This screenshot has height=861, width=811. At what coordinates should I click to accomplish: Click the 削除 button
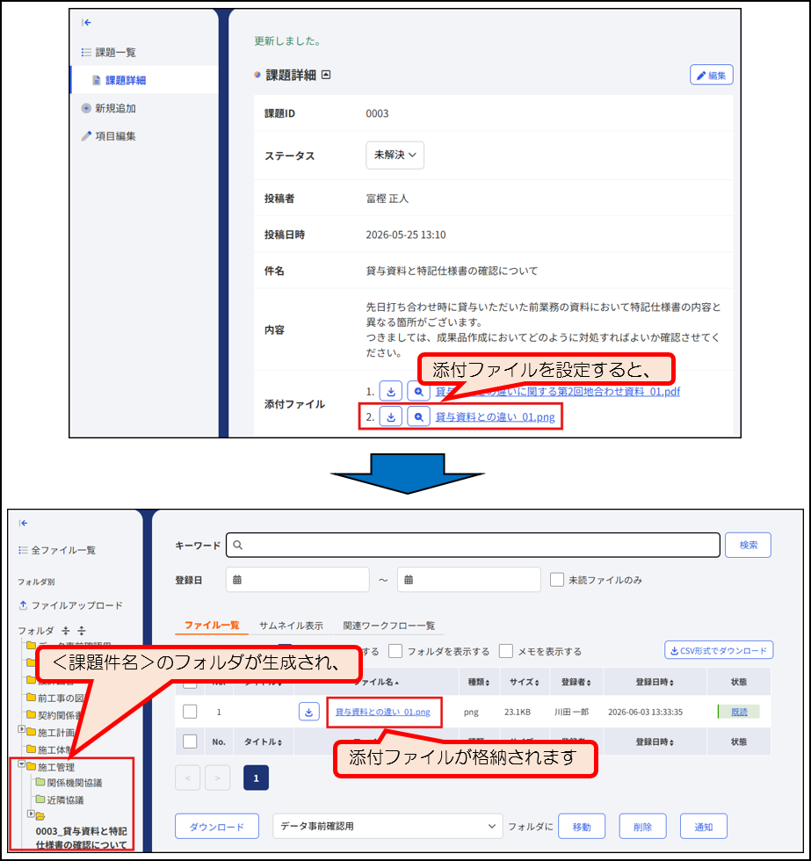[642, 827]
